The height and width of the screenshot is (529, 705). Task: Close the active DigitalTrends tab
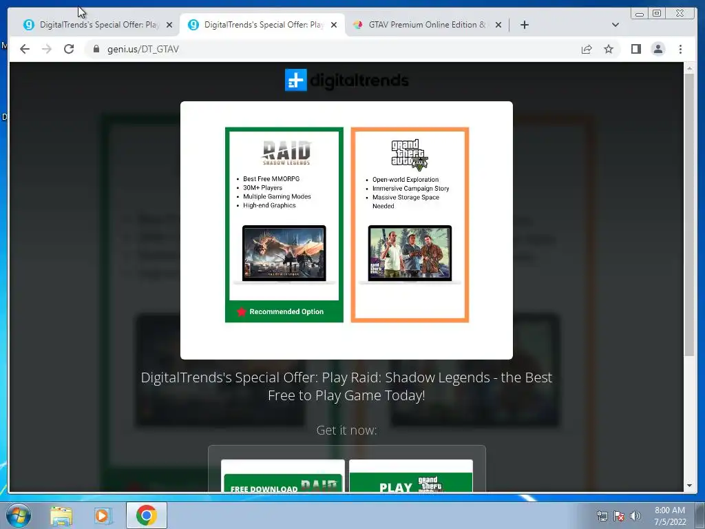click(x=334, y=25)
